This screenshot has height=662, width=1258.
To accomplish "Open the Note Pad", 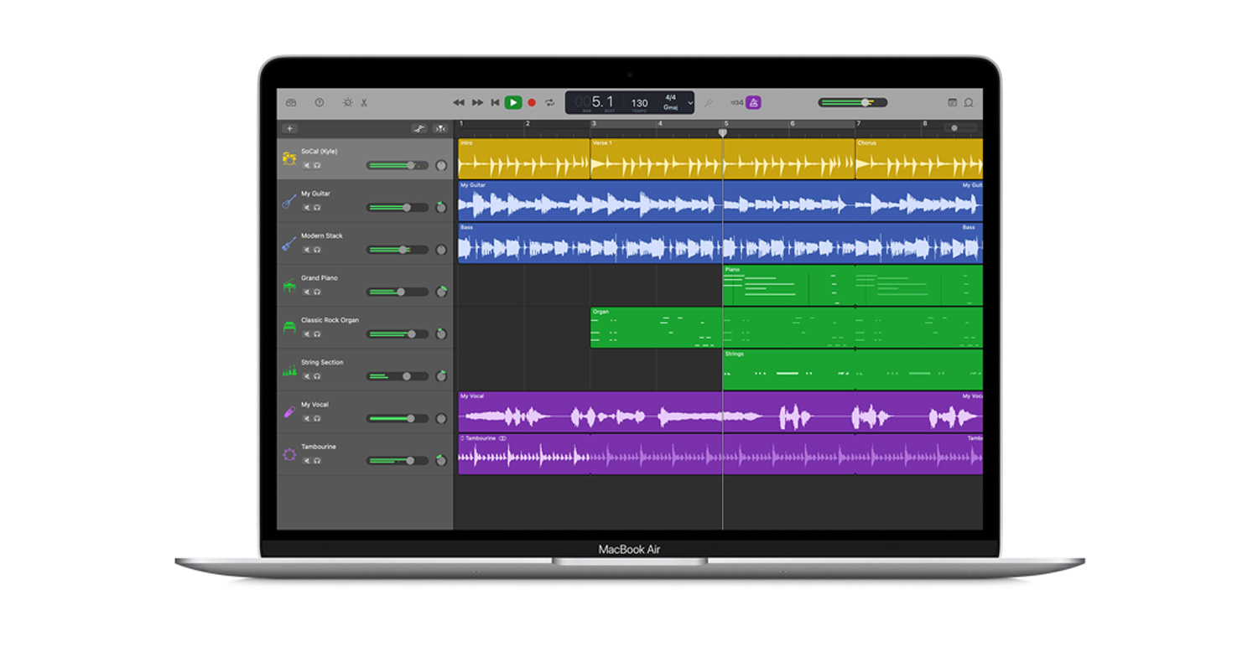I will click(952, 102).
